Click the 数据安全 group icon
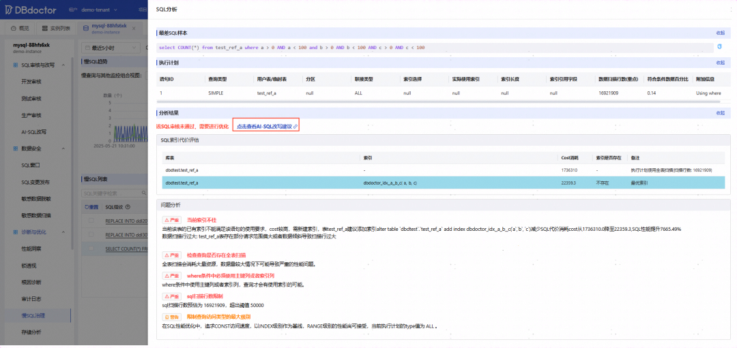 (x=16, y=148)
